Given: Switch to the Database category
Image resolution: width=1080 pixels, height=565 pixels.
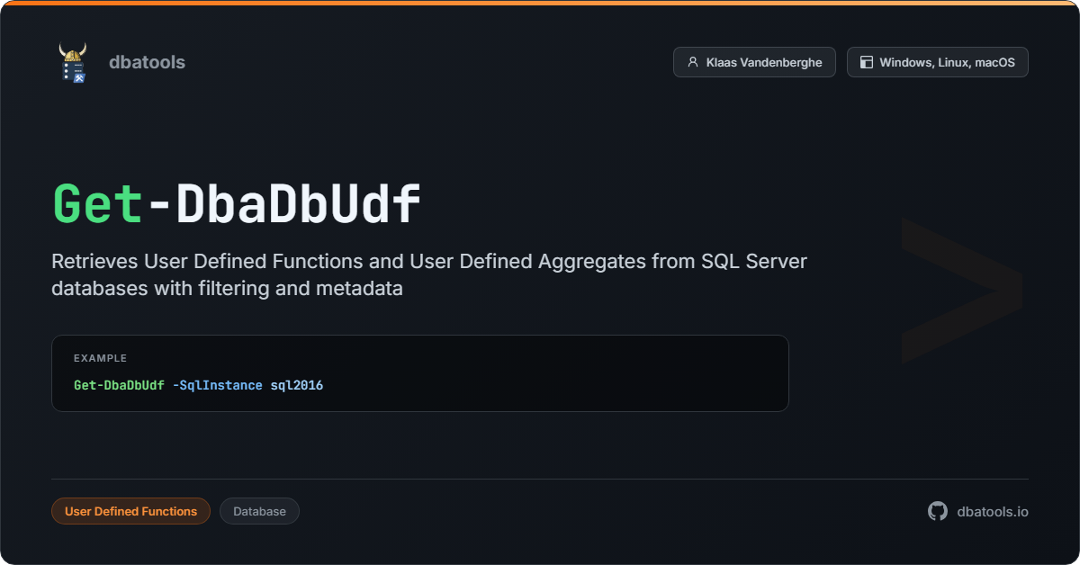Looking at the screenshot, I should pos(259,511).
